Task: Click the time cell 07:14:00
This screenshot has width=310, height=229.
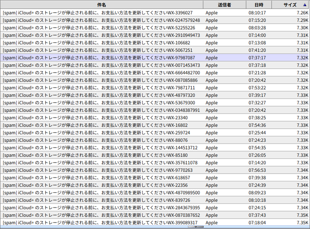Action: pyautogui.click(x=257, y=35)
